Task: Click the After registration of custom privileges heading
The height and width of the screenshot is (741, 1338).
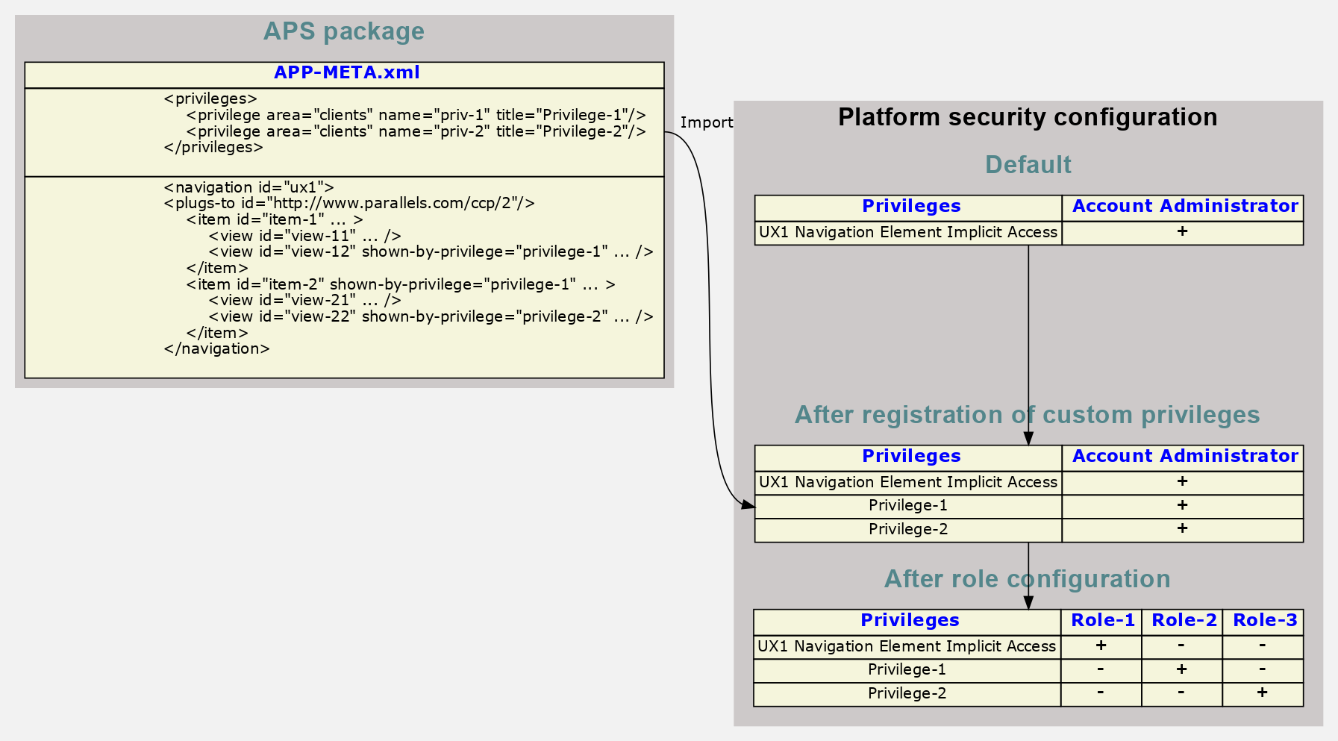Action: [x=1027, y=415]
